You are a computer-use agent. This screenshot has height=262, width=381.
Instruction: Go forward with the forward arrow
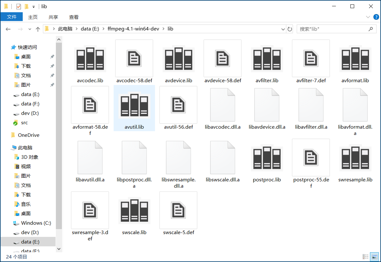click(20, 29)
